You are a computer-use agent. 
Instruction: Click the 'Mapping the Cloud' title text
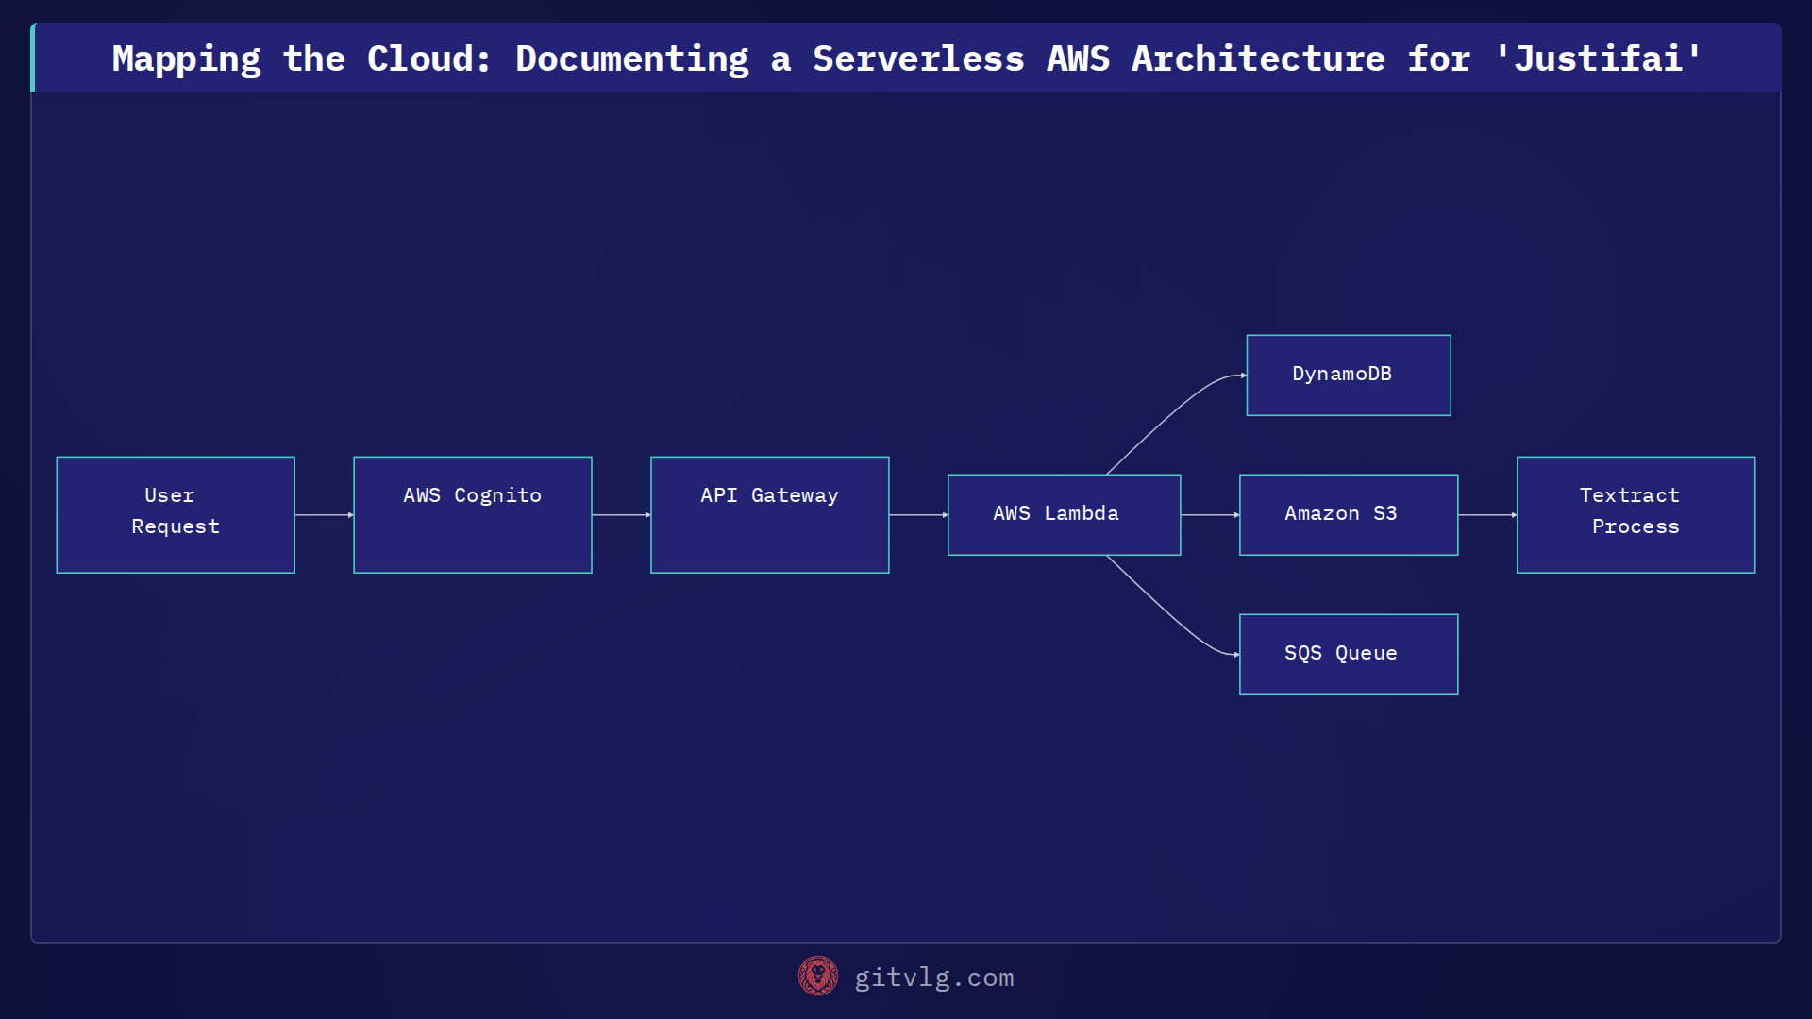907,58
